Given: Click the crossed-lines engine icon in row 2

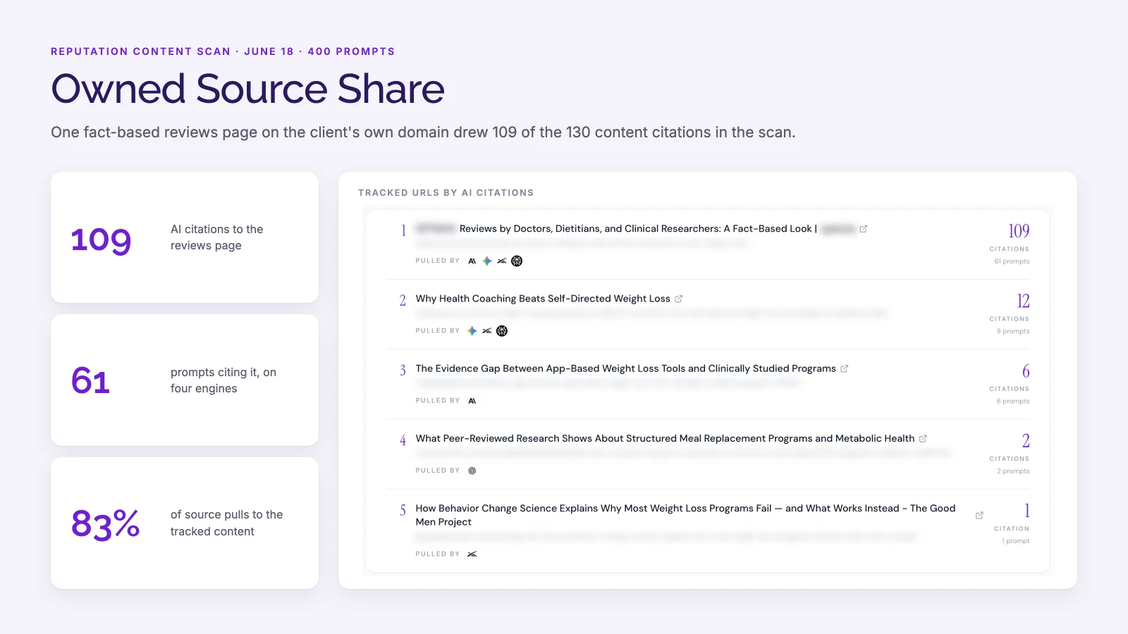Looking at the screenshot, I should pos(487,330).
